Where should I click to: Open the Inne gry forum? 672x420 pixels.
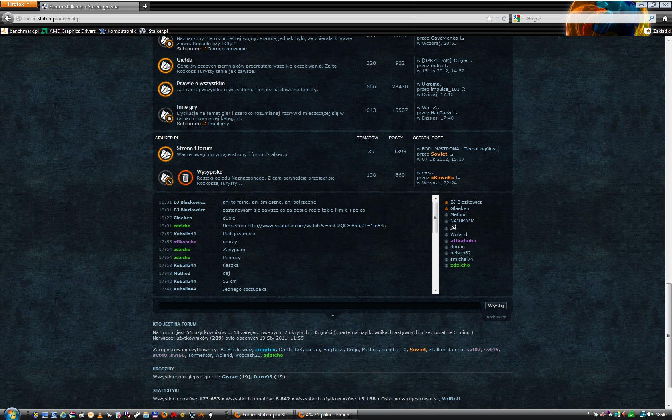(187, 107)
